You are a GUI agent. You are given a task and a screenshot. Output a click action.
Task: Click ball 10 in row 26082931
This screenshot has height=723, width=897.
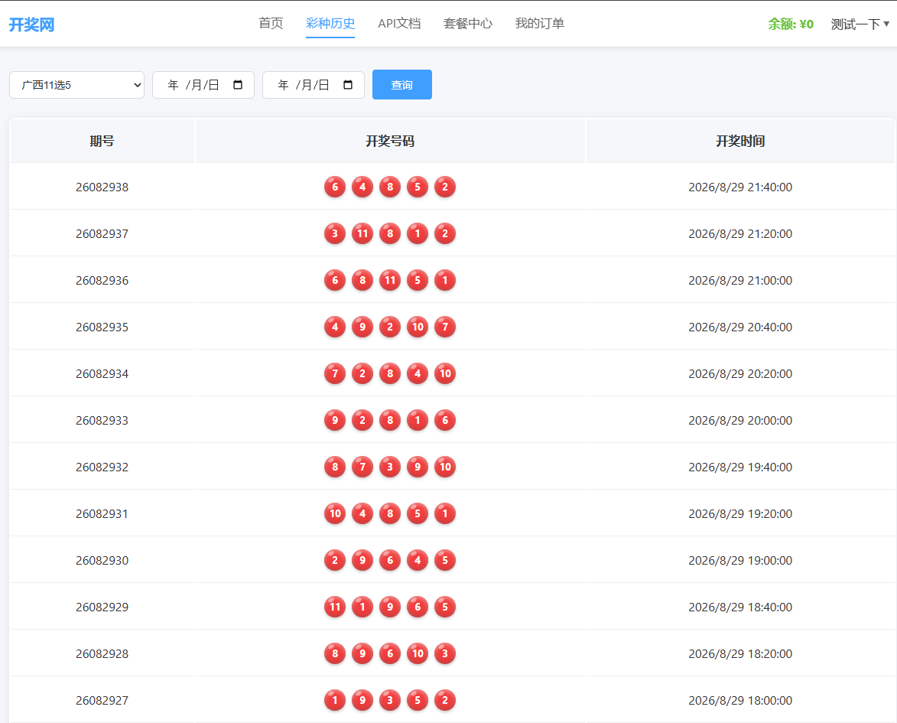coord(335,513)
